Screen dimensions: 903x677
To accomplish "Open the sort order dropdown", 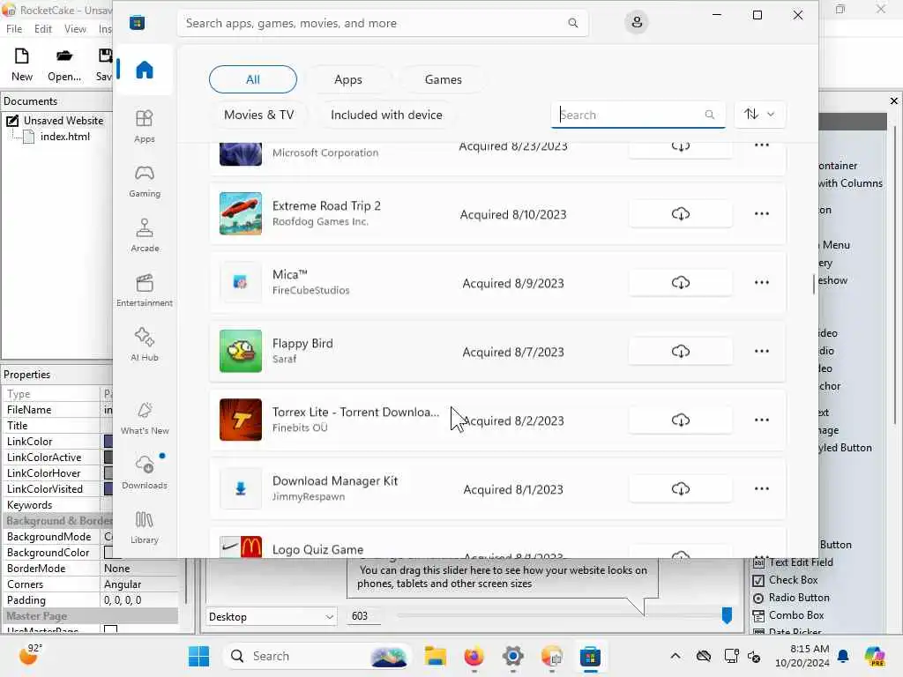I will 758,114.
